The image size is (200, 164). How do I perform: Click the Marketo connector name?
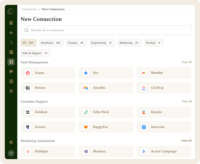(x=99, y=151)
